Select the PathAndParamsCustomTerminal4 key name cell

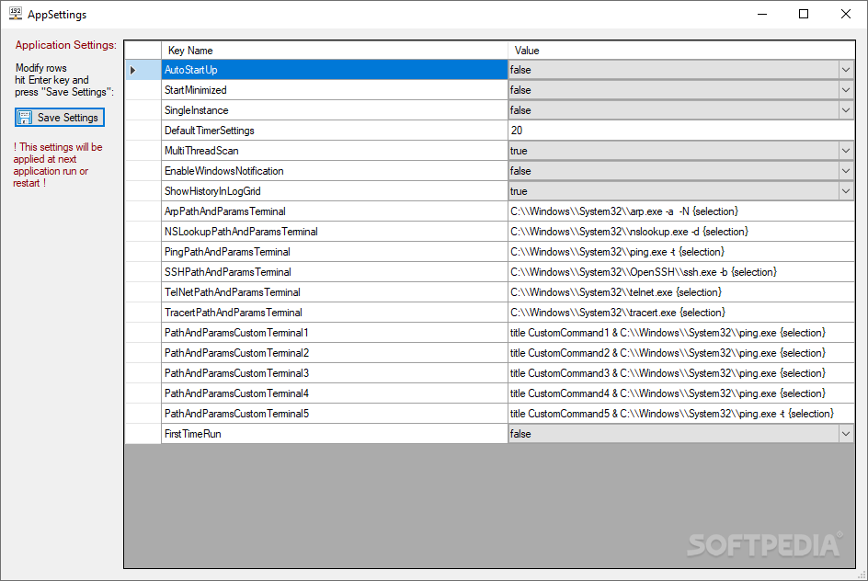pyautogui.click(x=335, y=393)
